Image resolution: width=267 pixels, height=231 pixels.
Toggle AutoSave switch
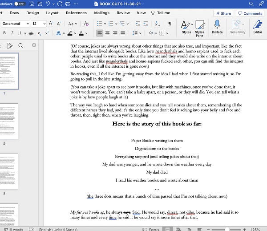pyautogui.click(x=19, y=4)
